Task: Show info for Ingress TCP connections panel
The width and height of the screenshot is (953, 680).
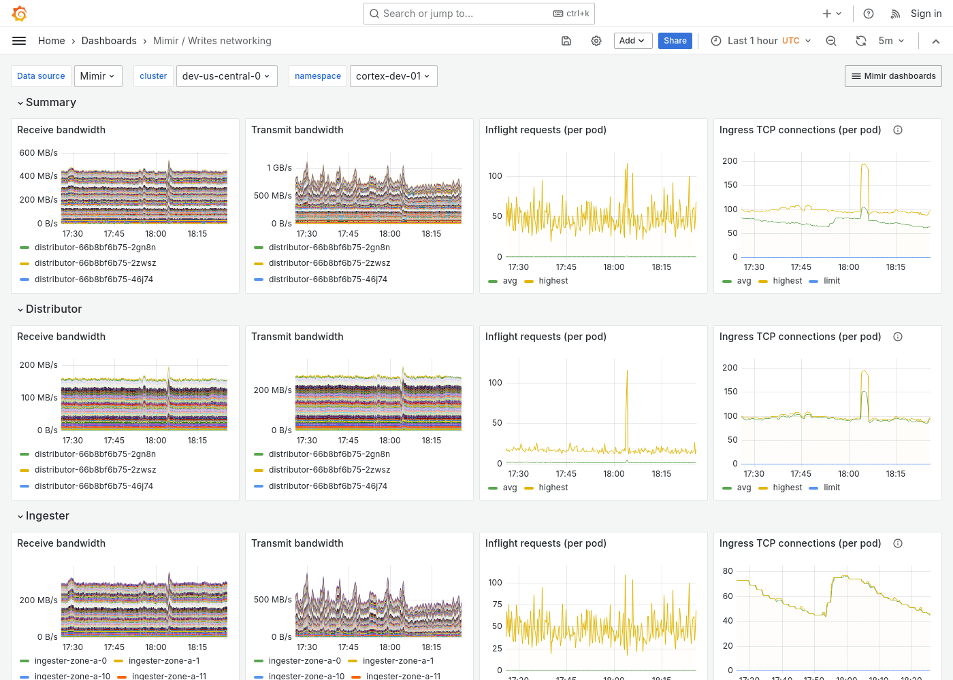Action: [897, 129]
